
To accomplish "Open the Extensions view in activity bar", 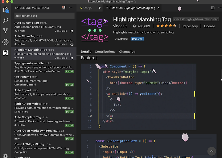I will pos(5,53).
